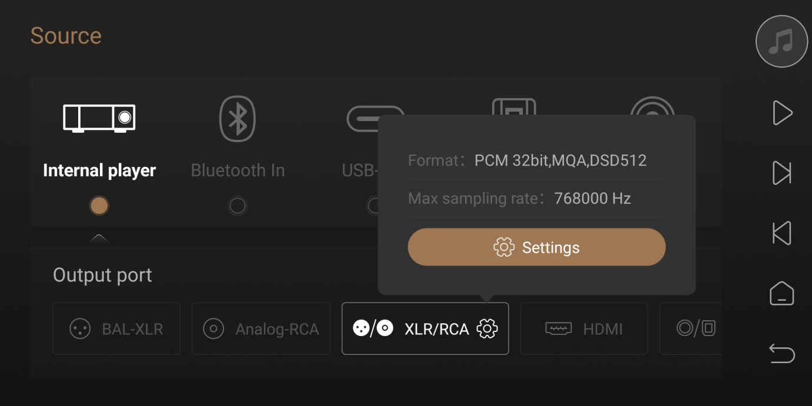Go to previous track icon
The height and width of the screenshot is (406, 812).
(x=781, y=233)
